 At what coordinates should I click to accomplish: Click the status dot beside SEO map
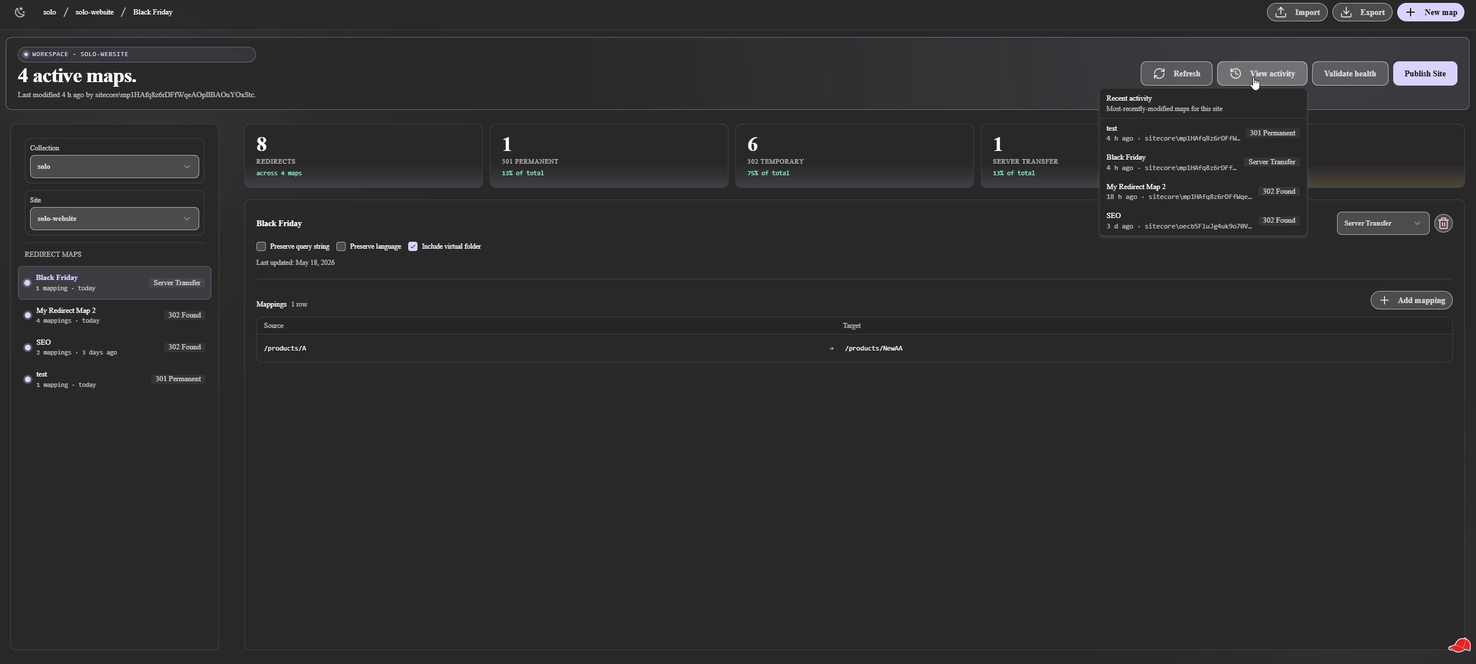[27, 348]
